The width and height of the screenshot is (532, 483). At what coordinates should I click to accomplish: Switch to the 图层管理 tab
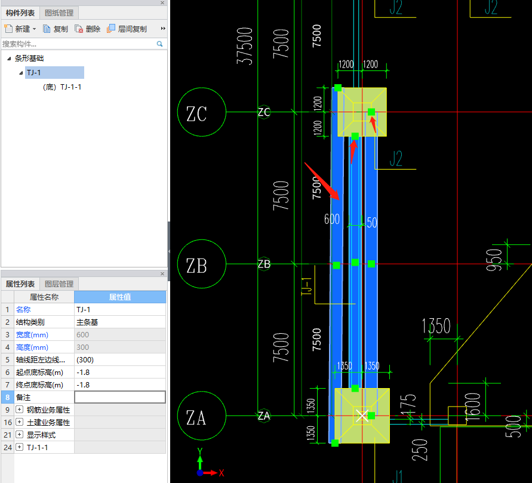point(59,284)
